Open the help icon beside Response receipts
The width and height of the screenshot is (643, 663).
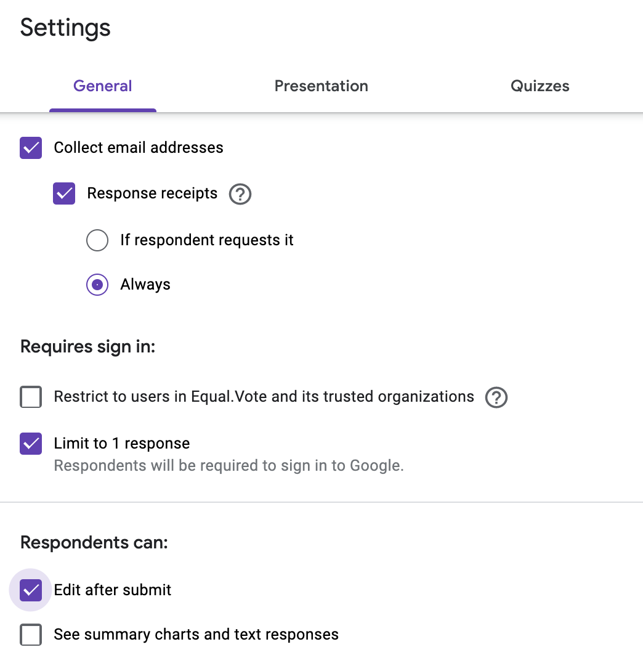tap(240, 195)
